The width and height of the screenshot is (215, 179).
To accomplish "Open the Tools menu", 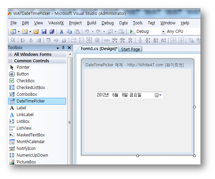I will point(138,23).
